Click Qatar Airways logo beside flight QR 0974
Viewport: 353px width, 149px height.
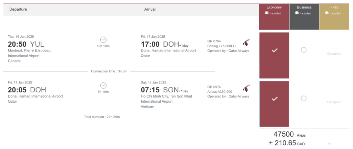coord(246,88)
